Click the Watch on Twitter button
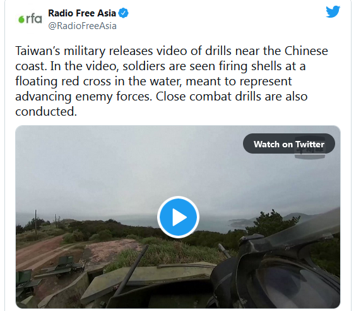The width and height of the screenshot is (361, 311). pyautogui.click(x=289, y=144)
